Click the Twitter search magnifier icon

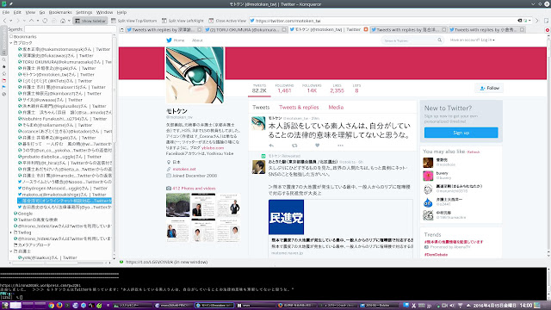pyautogui.click(x=440, y=40)
